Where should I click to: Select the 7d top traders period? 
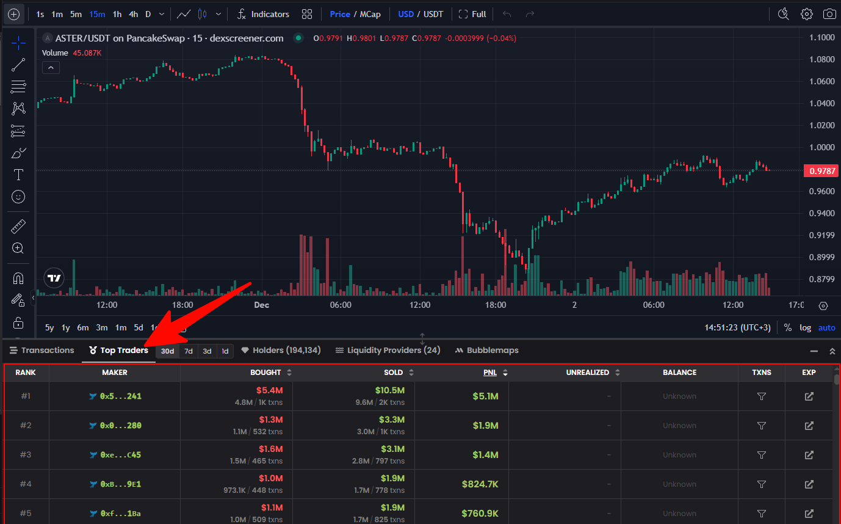189,351
